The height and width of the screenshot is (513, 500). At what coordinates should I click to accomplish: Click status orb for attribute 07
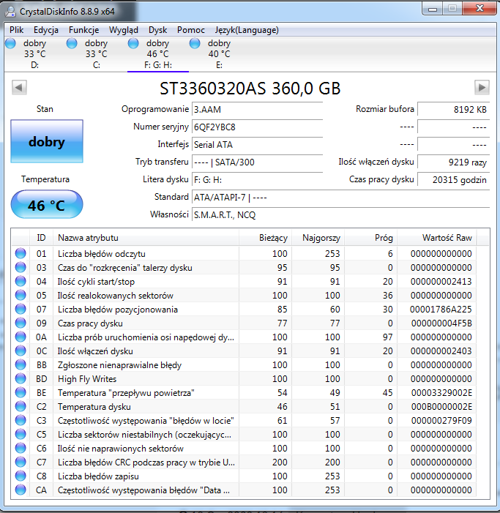point(20,309)
